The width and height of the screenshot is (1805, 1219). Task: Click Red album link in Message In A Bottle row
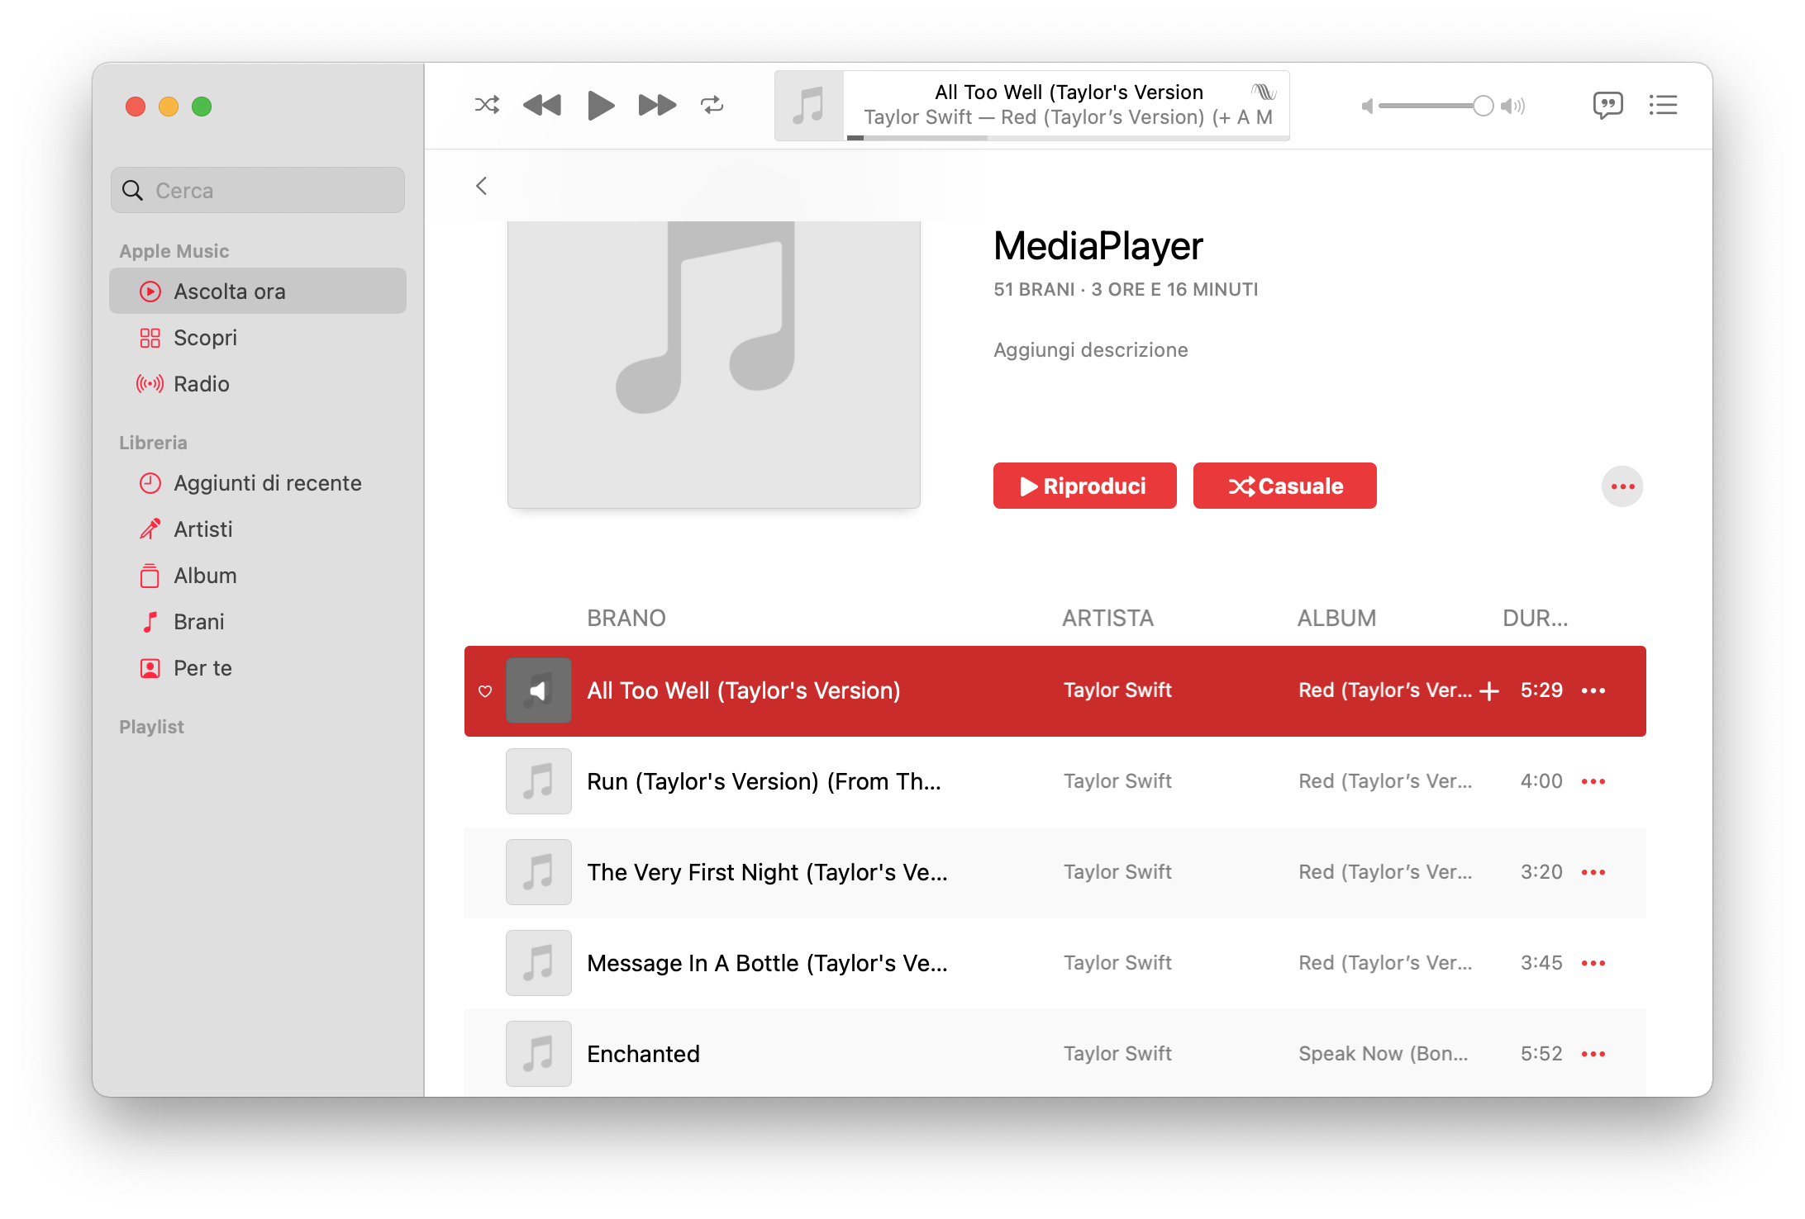1385,963
